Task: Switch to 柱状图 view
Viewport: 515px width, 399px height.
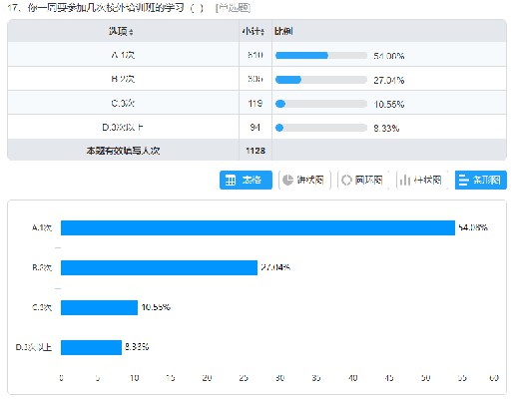Action: [422, 180]
